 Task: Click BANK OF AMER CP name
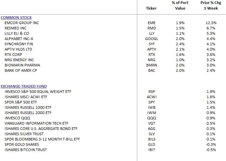[x=21, y=70]
